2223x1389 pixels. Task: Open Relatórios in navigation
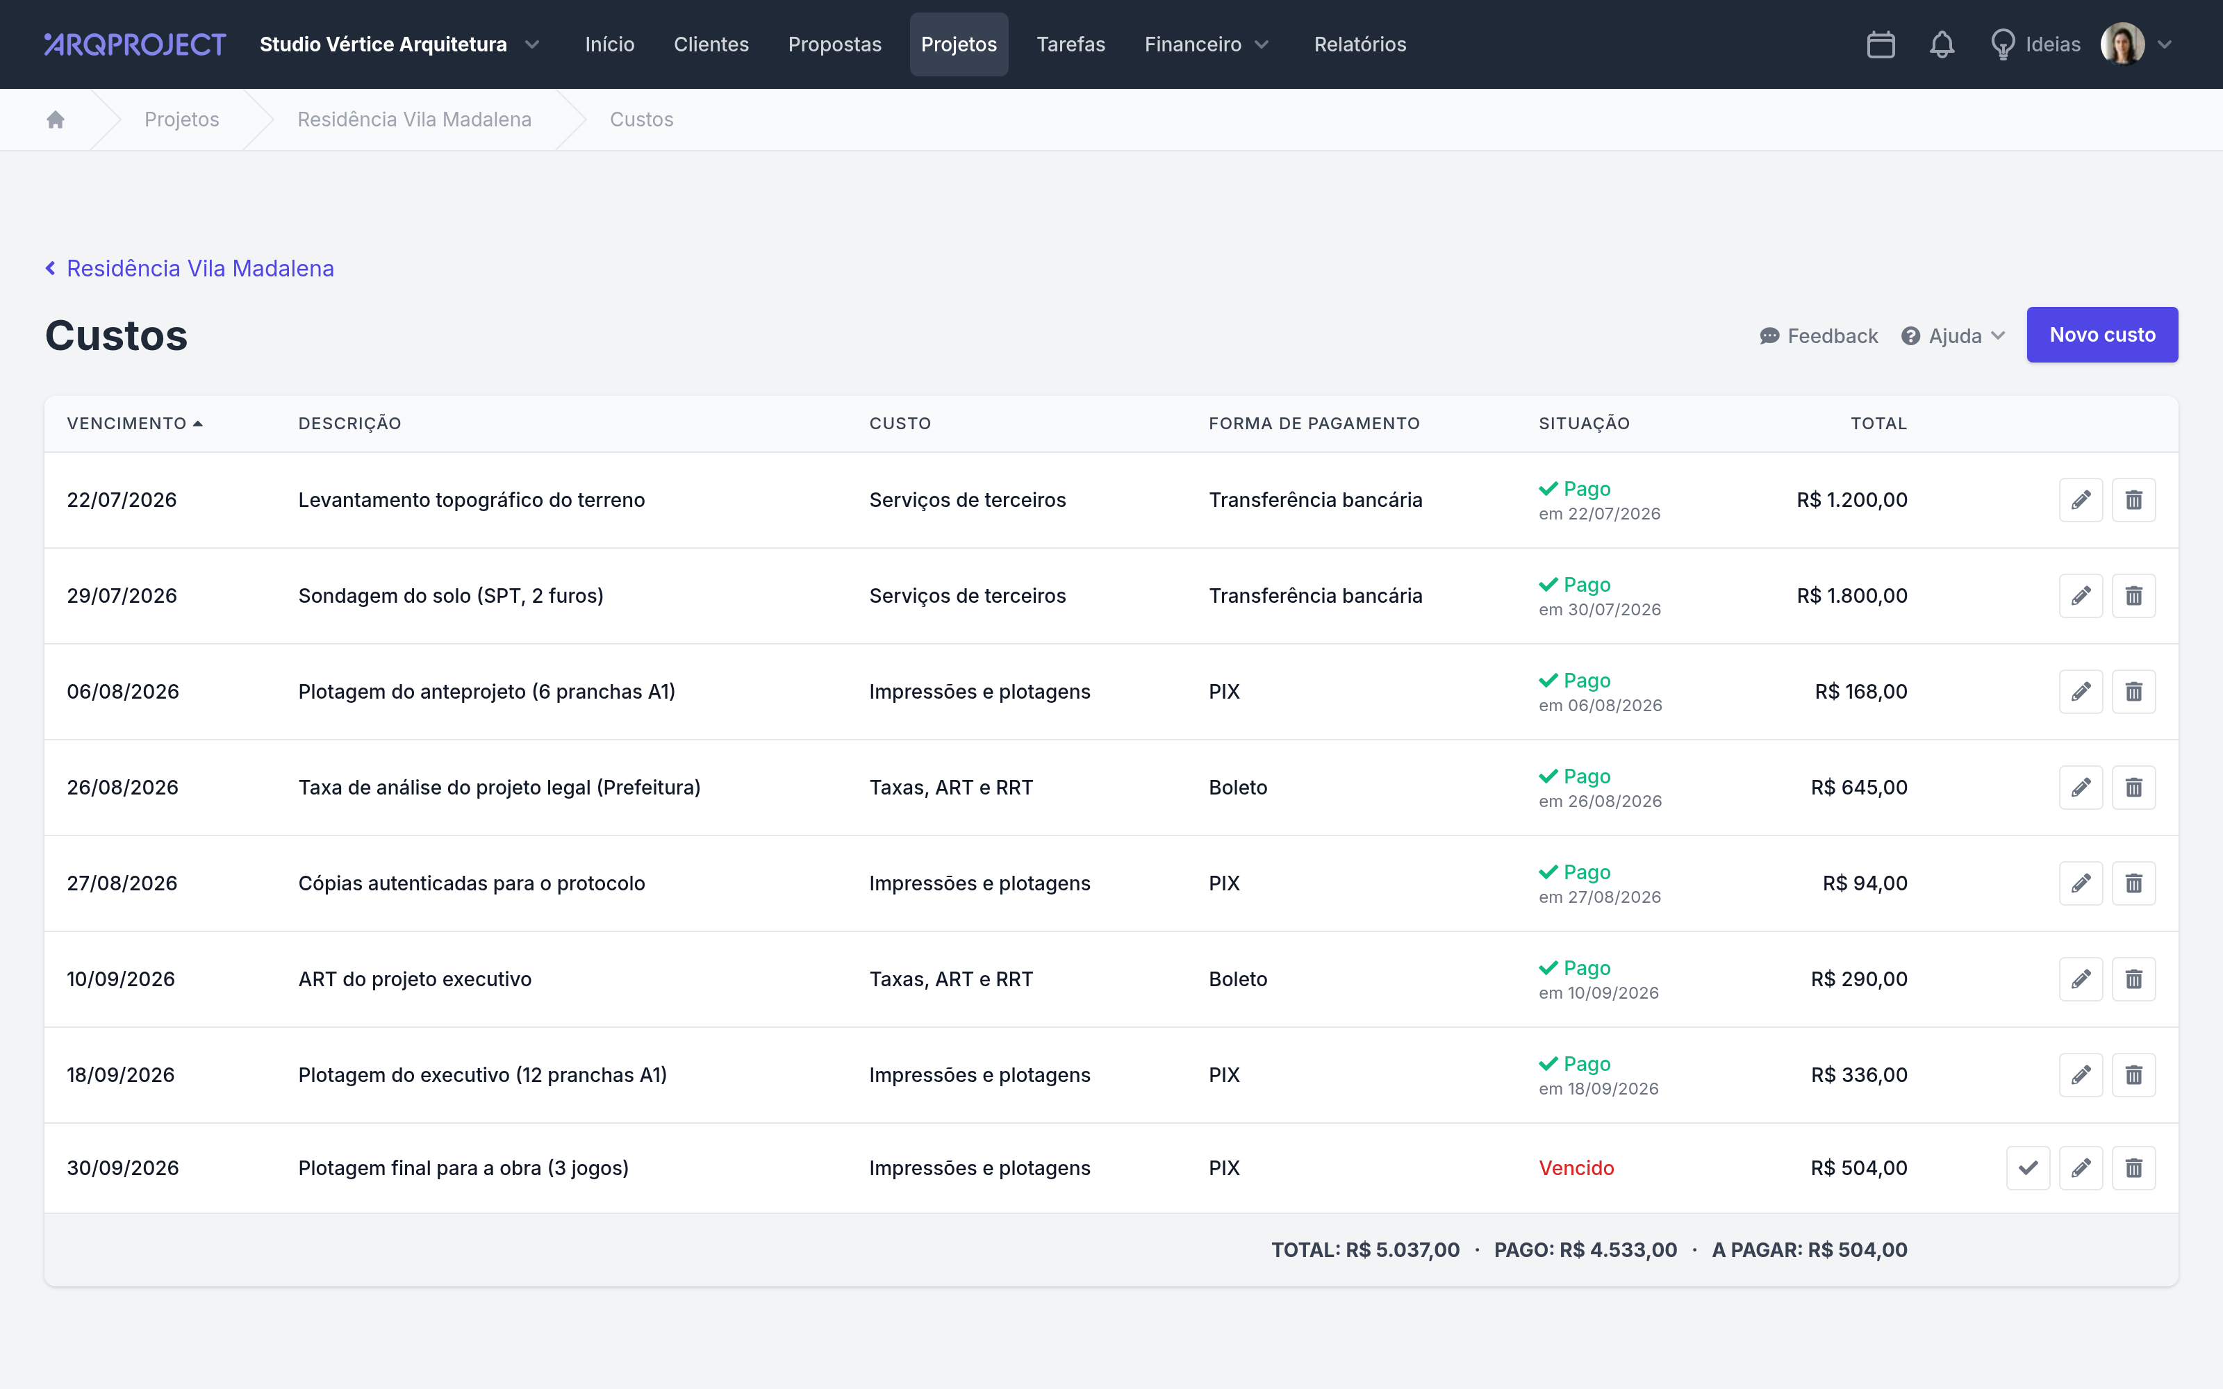[1360, 44]
